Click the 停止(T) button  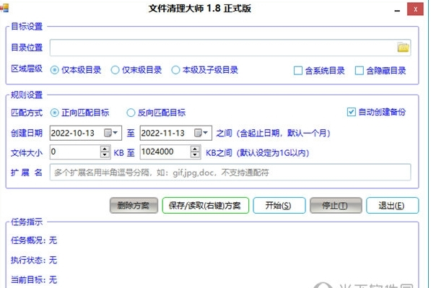tap(336, 205)
